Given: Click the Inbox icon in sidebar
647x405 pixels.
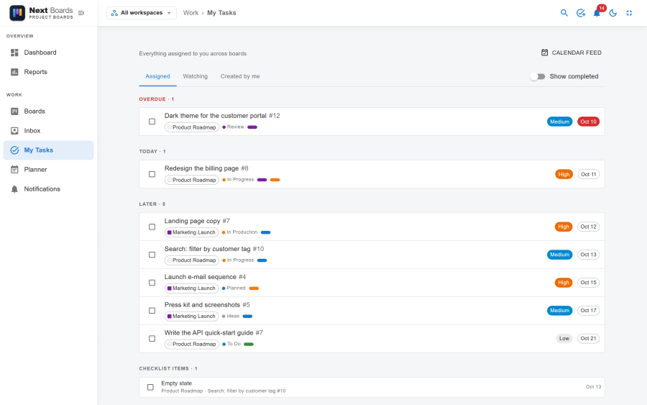Looking at the screenshot, I should pyautogui.click(x=14, y=131).
